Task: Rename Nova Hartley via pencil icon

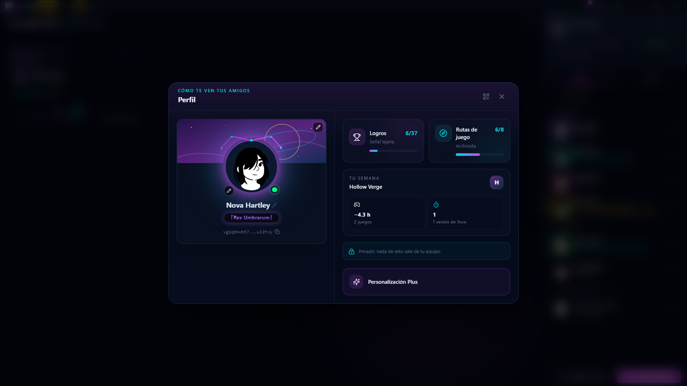Action: 274,206
